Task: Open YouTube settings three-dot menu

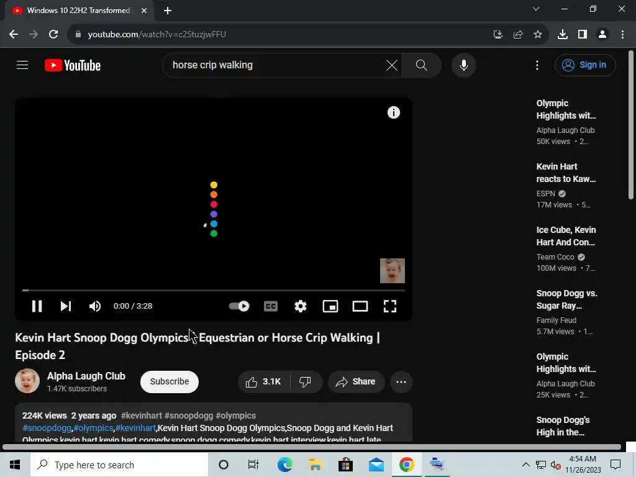Action: [537, 65]
